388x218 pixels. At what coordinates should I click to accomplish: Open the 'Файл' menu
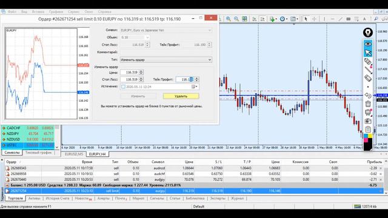12,12
